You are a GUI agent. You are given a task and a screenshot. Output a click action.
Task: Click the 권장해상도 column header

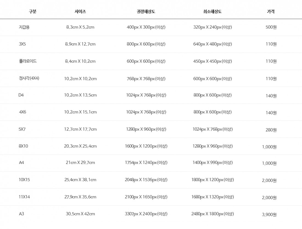point(146,12)
